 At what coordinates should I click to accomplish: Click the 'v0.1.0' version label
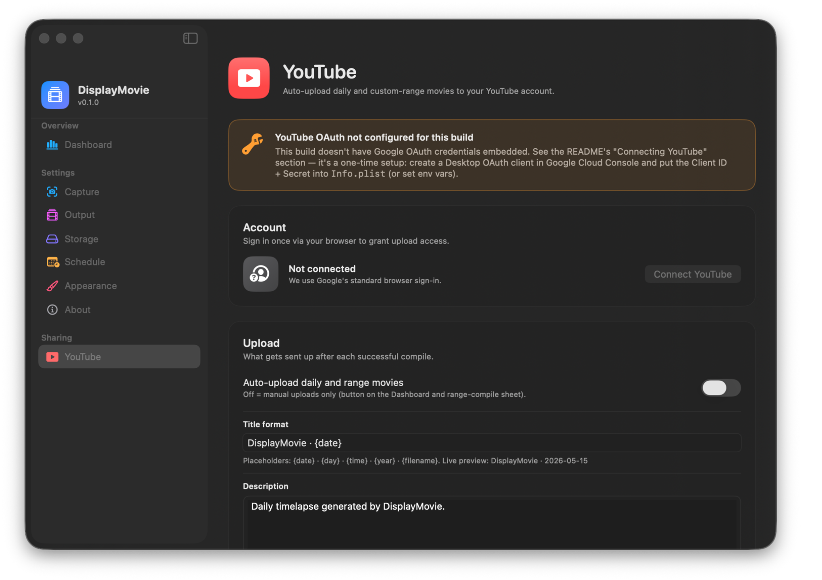click(x=88, y=102)
